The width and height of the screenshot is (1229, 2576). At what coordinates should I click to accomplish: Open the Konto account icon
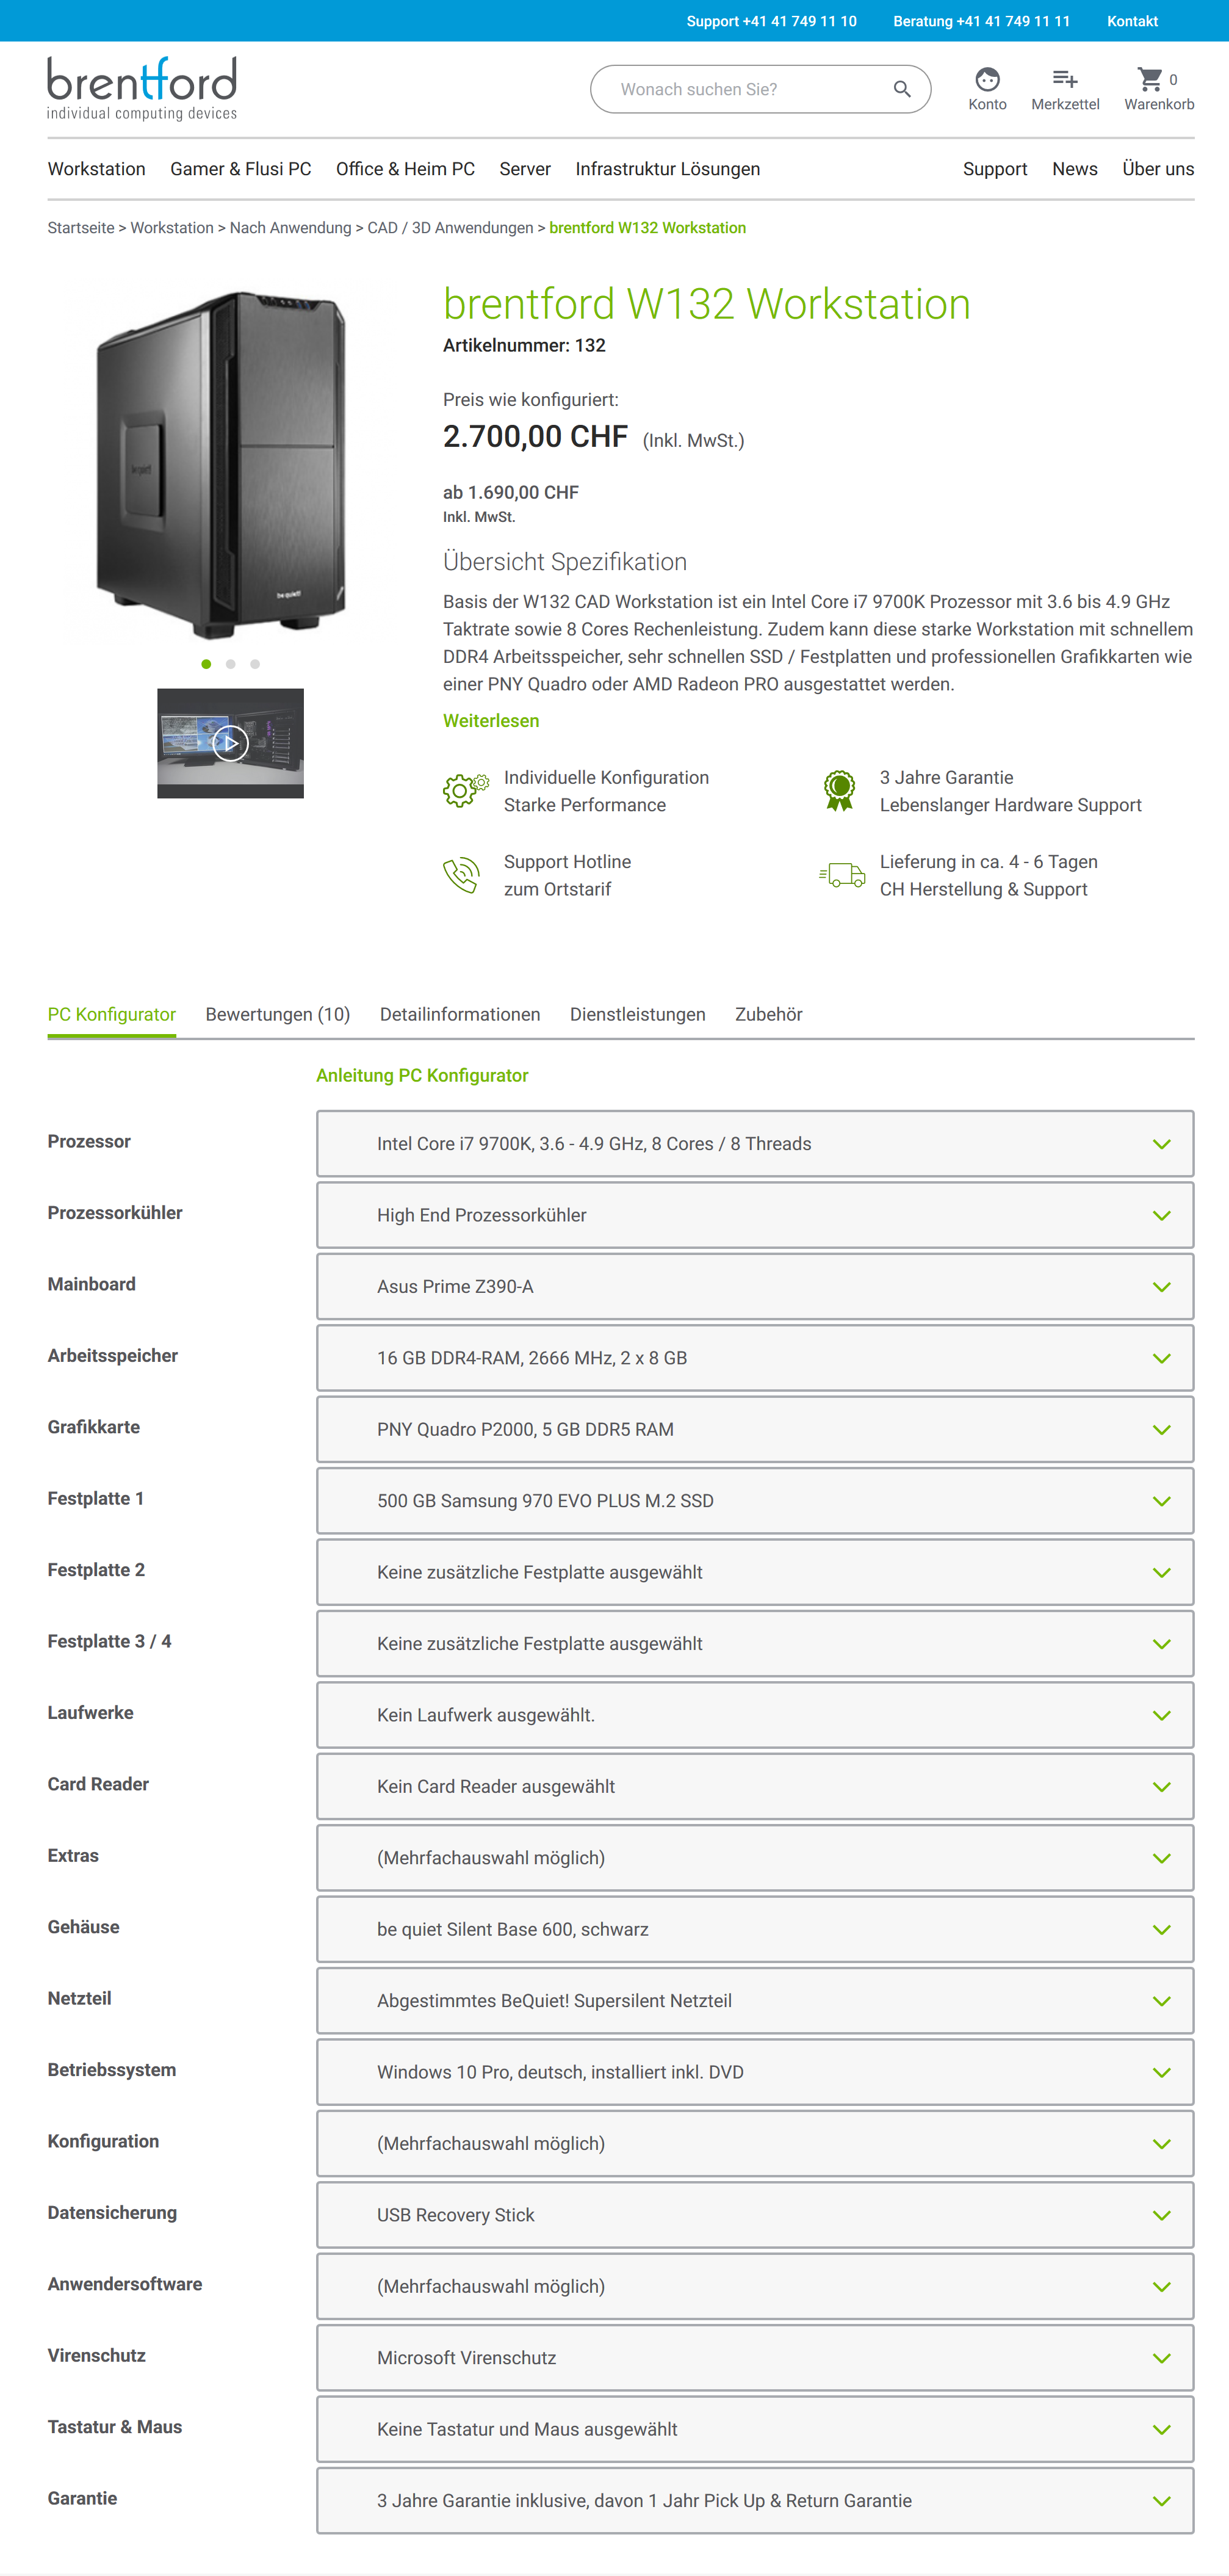[x=987, y=80]
